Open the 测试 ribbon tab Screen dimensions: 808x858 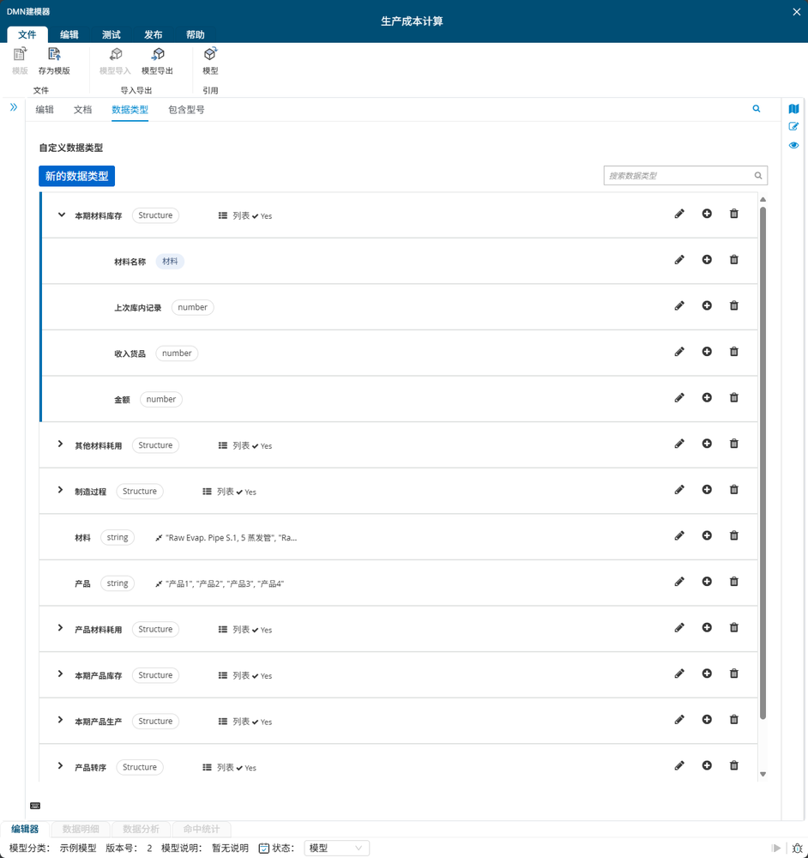coord(112,35)
